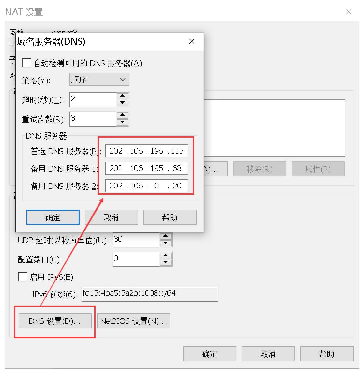Click the 备用 DNS 服务器 2 field

[x=147, y=186]
